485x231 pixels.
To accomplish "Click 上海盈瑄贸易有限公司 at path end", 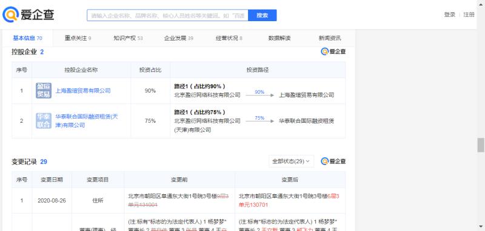I will coord(307,95).
